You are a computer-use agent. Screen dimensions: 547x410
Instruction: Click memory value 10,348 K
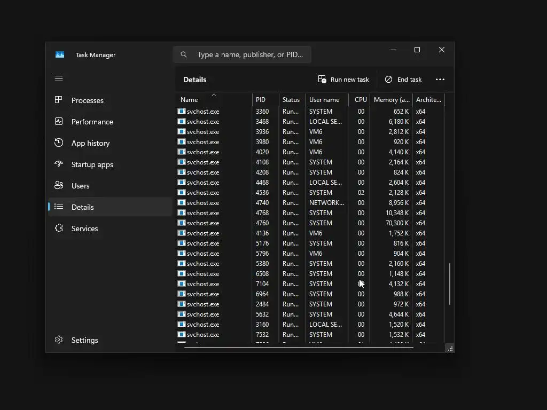(x=397, y=212)
